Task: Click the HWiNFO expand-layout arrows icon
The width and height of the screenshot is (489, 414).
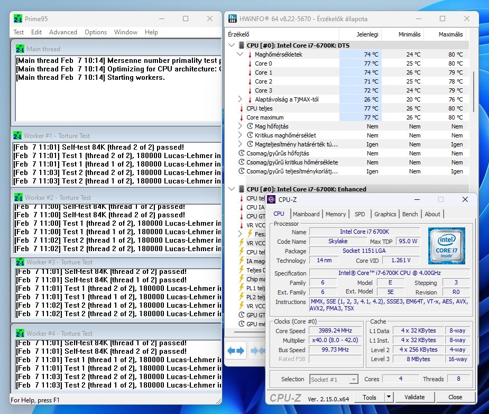Action: (236, 350)
